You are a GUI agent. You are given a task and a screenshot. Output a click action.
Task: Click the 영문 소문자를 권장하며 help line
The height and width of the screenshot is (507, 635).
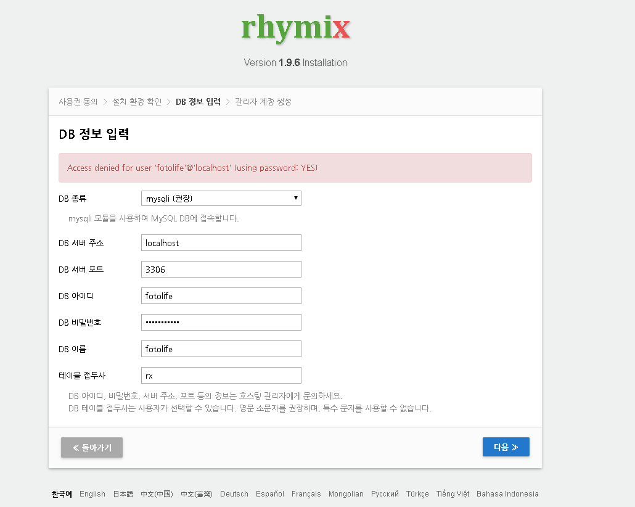250,408
